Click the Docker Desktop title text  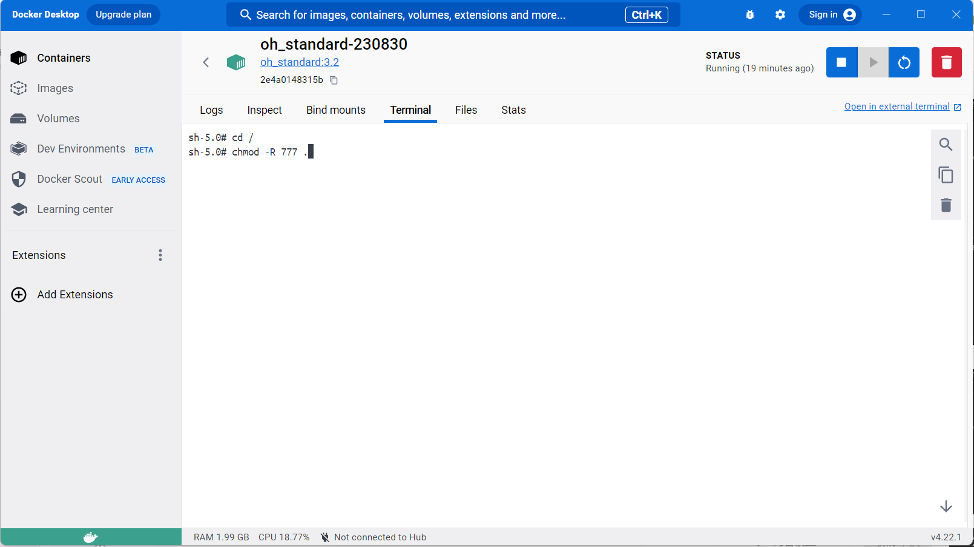45,15
